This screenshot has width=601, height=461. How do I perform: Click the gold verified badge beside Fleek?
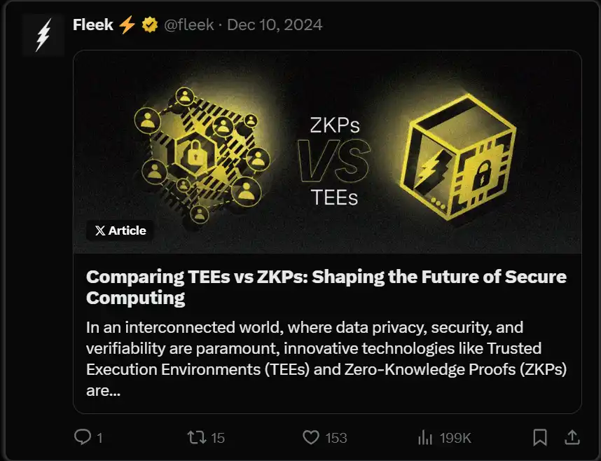149,25
